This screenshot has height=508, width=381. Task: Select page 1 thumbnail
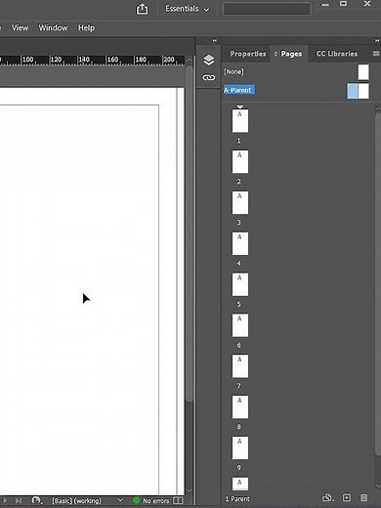tap(240, 121)
